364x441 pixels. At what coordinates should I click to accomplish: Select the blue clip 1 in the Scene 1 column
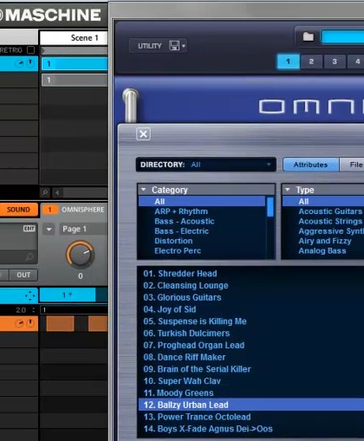click(75, 64)
